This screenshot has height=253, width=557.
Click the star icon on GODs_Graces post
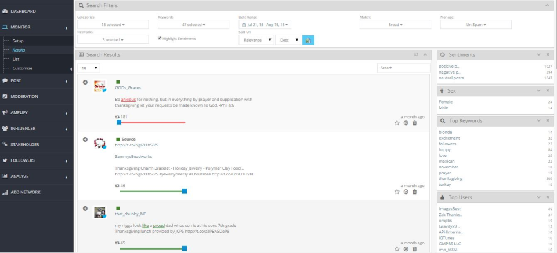coord(397,123)
